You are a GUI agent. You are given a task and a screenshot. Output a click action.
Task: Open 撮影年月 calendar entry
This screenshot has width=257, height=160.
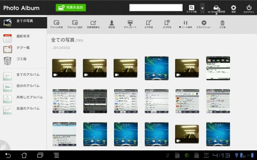(x=23, y=38)
